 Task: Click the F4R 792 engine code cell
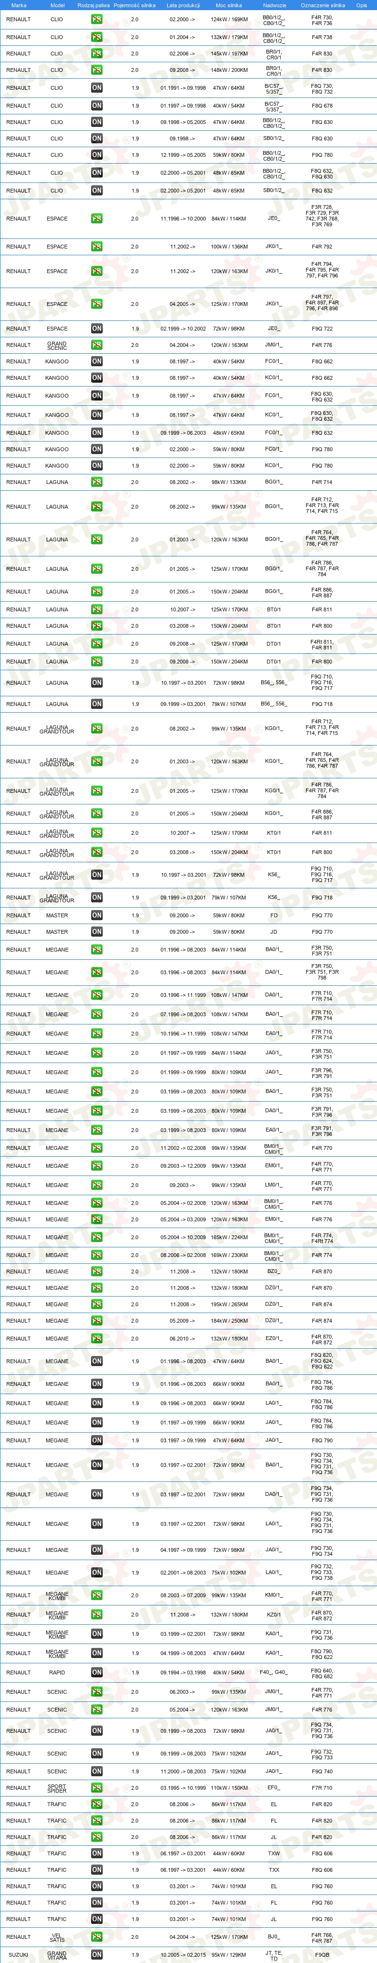tap(322, 246)
